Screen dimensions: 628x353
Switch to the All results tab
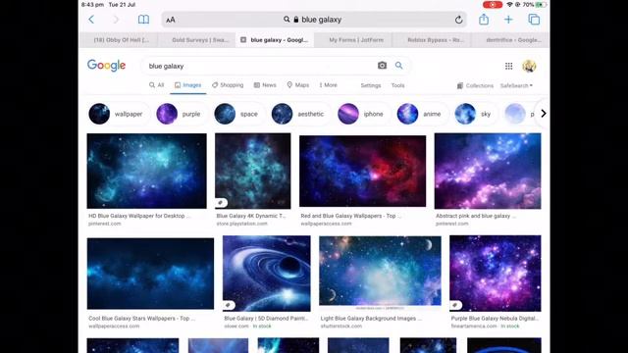[157, 85]
